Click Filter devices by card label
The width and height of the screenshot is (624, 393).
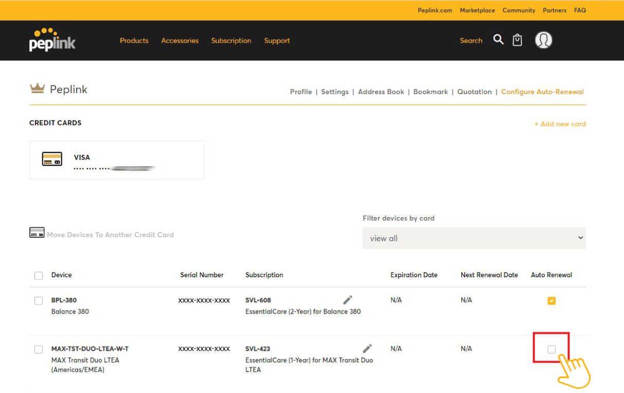[x=399, y=218]
